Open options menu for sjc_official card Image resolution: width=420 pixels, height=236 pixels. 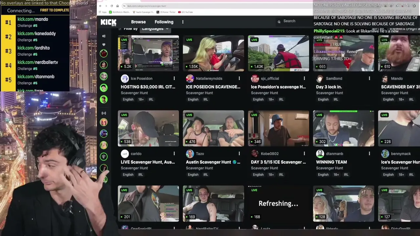pyautogui.click(x=304, y=78)
